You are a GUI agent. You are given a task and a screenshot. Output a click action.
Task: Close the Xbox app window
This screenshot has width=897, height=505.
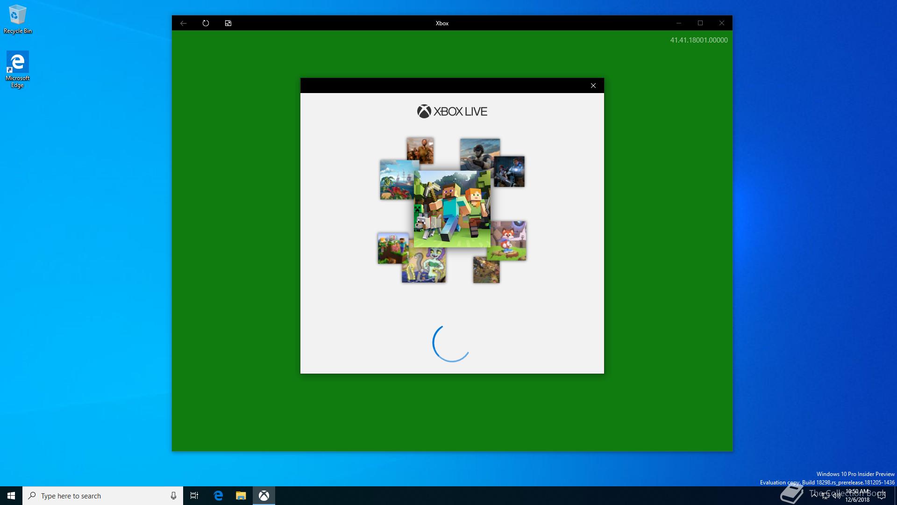click(721, 23)
